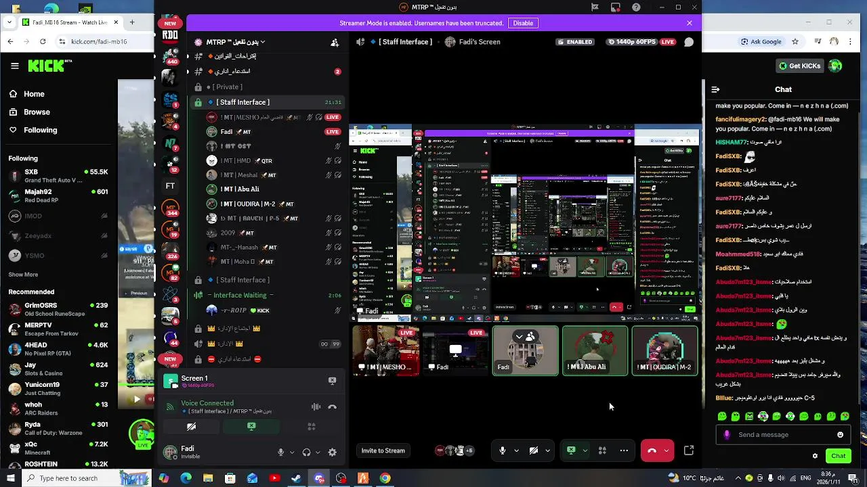The height and width of the screenshot is (487, 867).
Task: Open input device options arrow beside user mic
Action: pos(292,453)
